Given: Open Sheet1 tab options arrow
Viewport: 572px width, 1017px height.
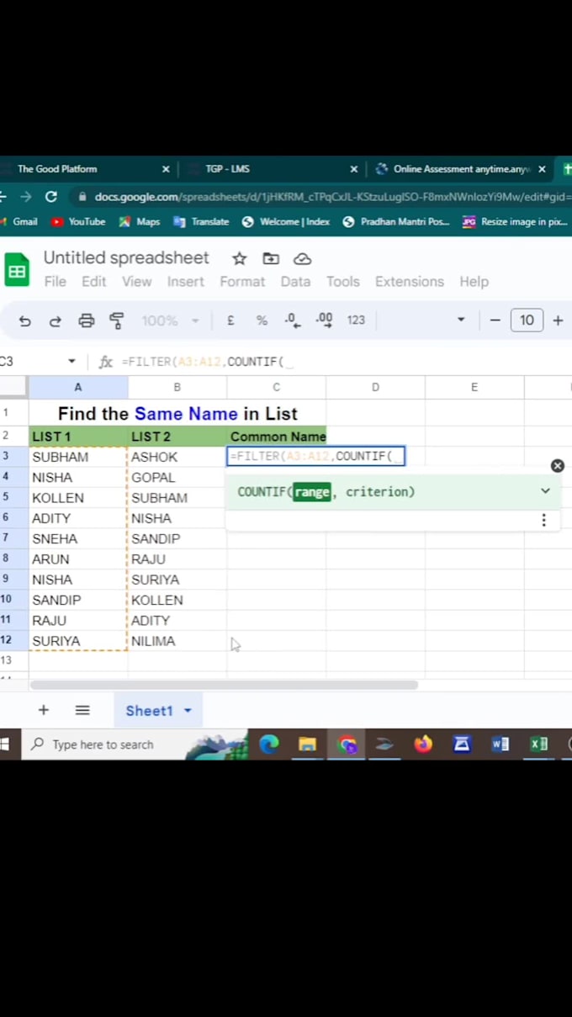Looking at the screenshot, I should click(188, 711).
